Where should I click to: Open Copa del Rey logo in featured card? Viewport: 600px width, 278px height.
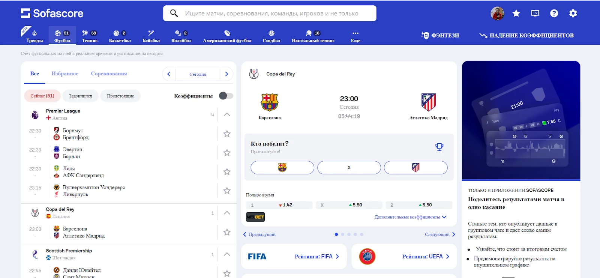click(x=254, y=74)
